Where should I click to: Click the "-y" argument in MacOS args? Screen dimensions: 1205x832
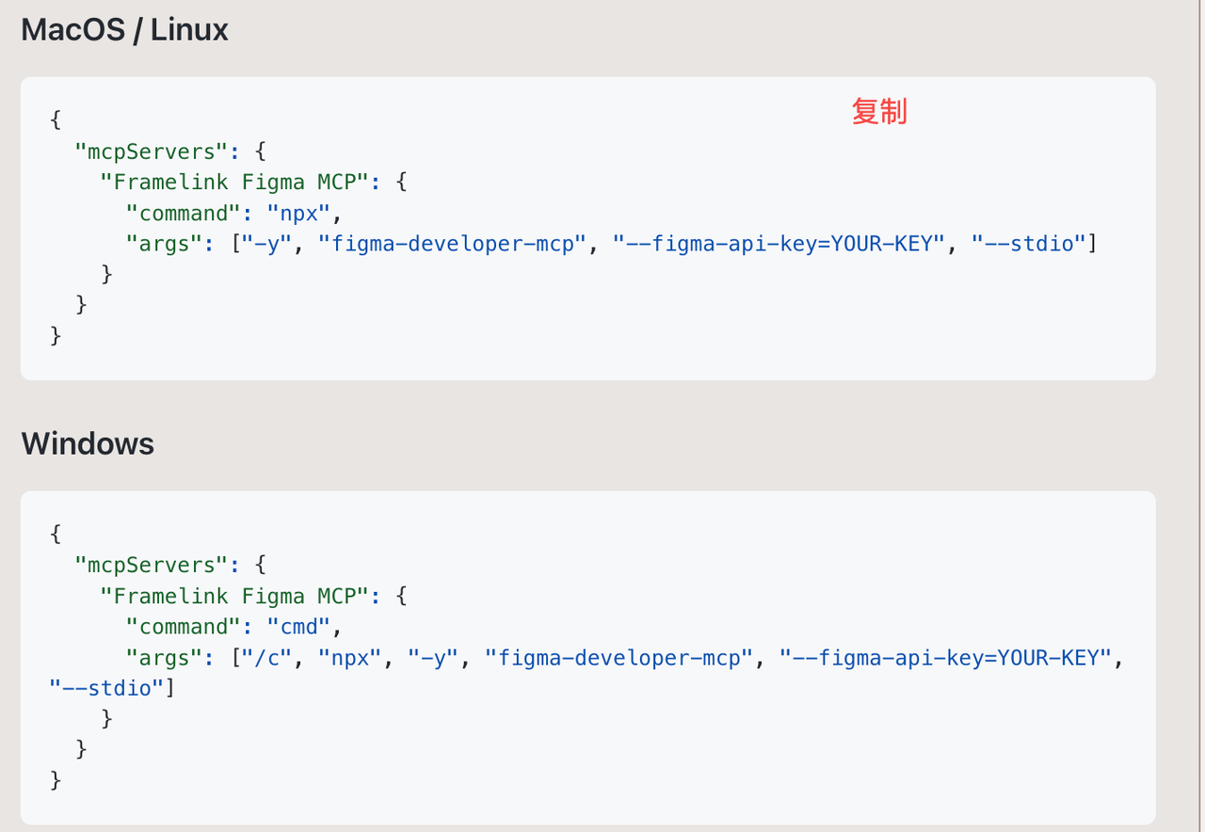pyautogui.click(x=266, y=244)
